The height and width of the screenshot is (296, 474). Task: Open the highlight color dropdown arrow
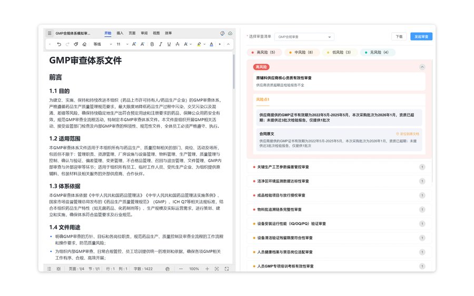[204, 44]
